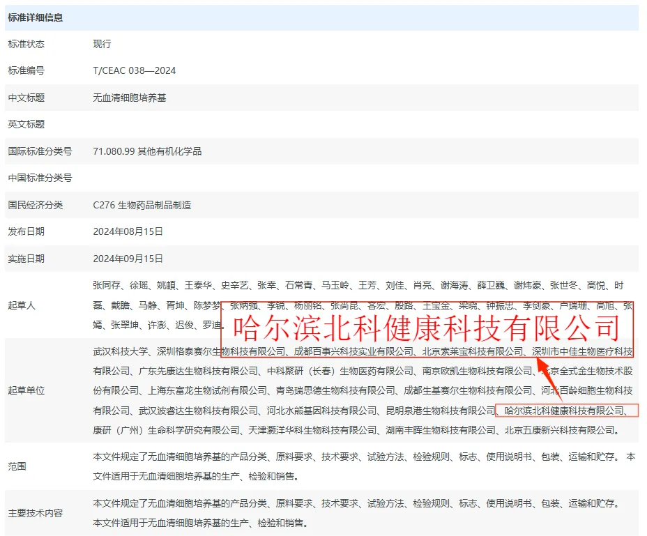Click drafter name 张同存

click(x=107, y=285)
